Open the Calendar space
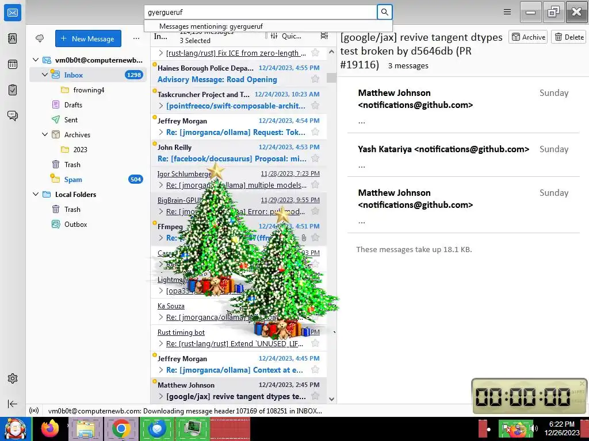589x441 pixels. [13, 64]
